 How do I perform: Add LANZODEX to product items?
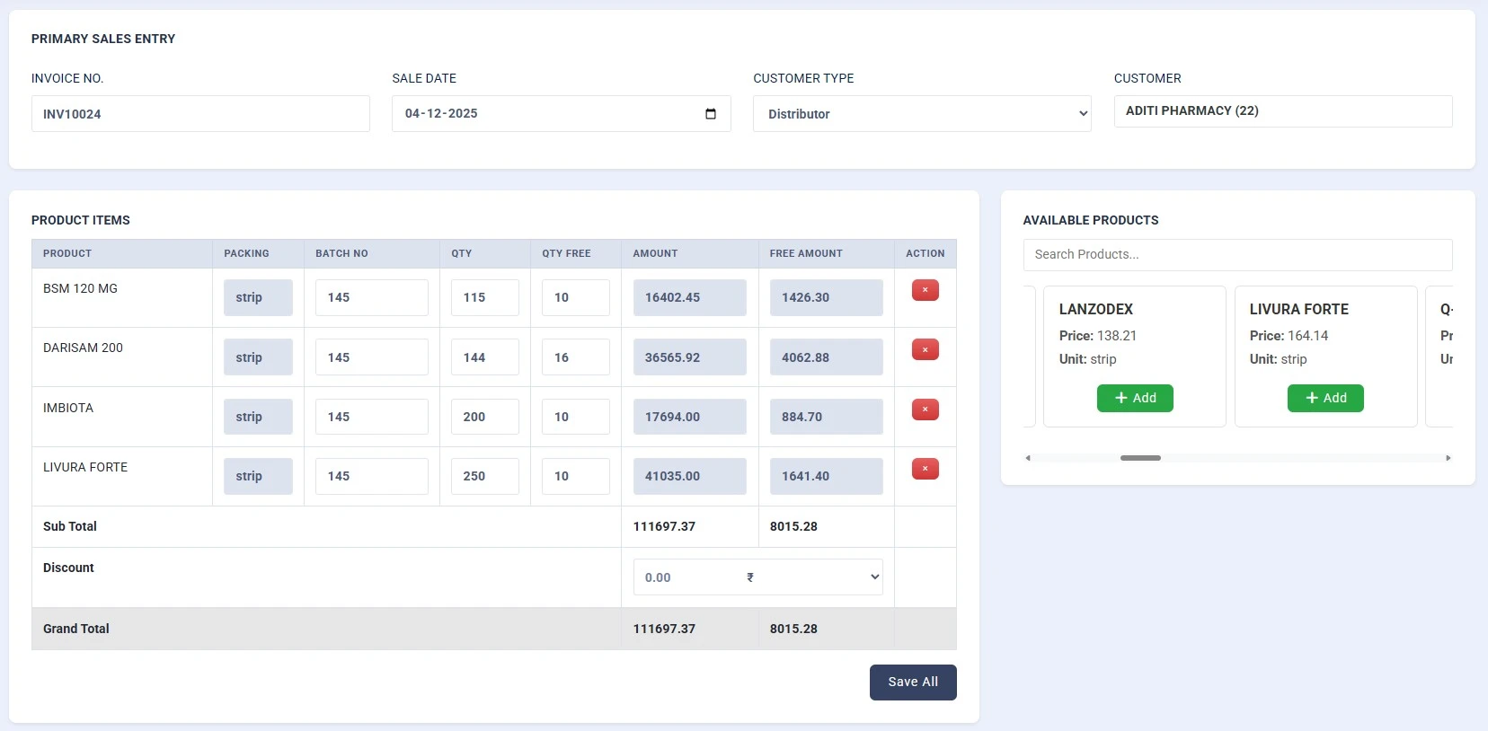tap(1135, 398)
